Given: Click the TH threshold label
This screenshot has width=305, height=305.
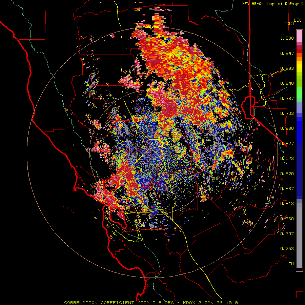Looking at the screenshot, I should tap(291, 264).
